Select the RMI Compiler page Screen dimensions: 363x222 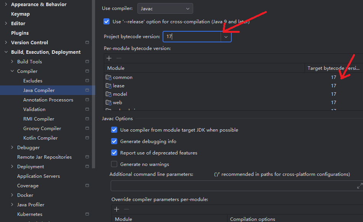pyautogui.click(x=39, y=119)
